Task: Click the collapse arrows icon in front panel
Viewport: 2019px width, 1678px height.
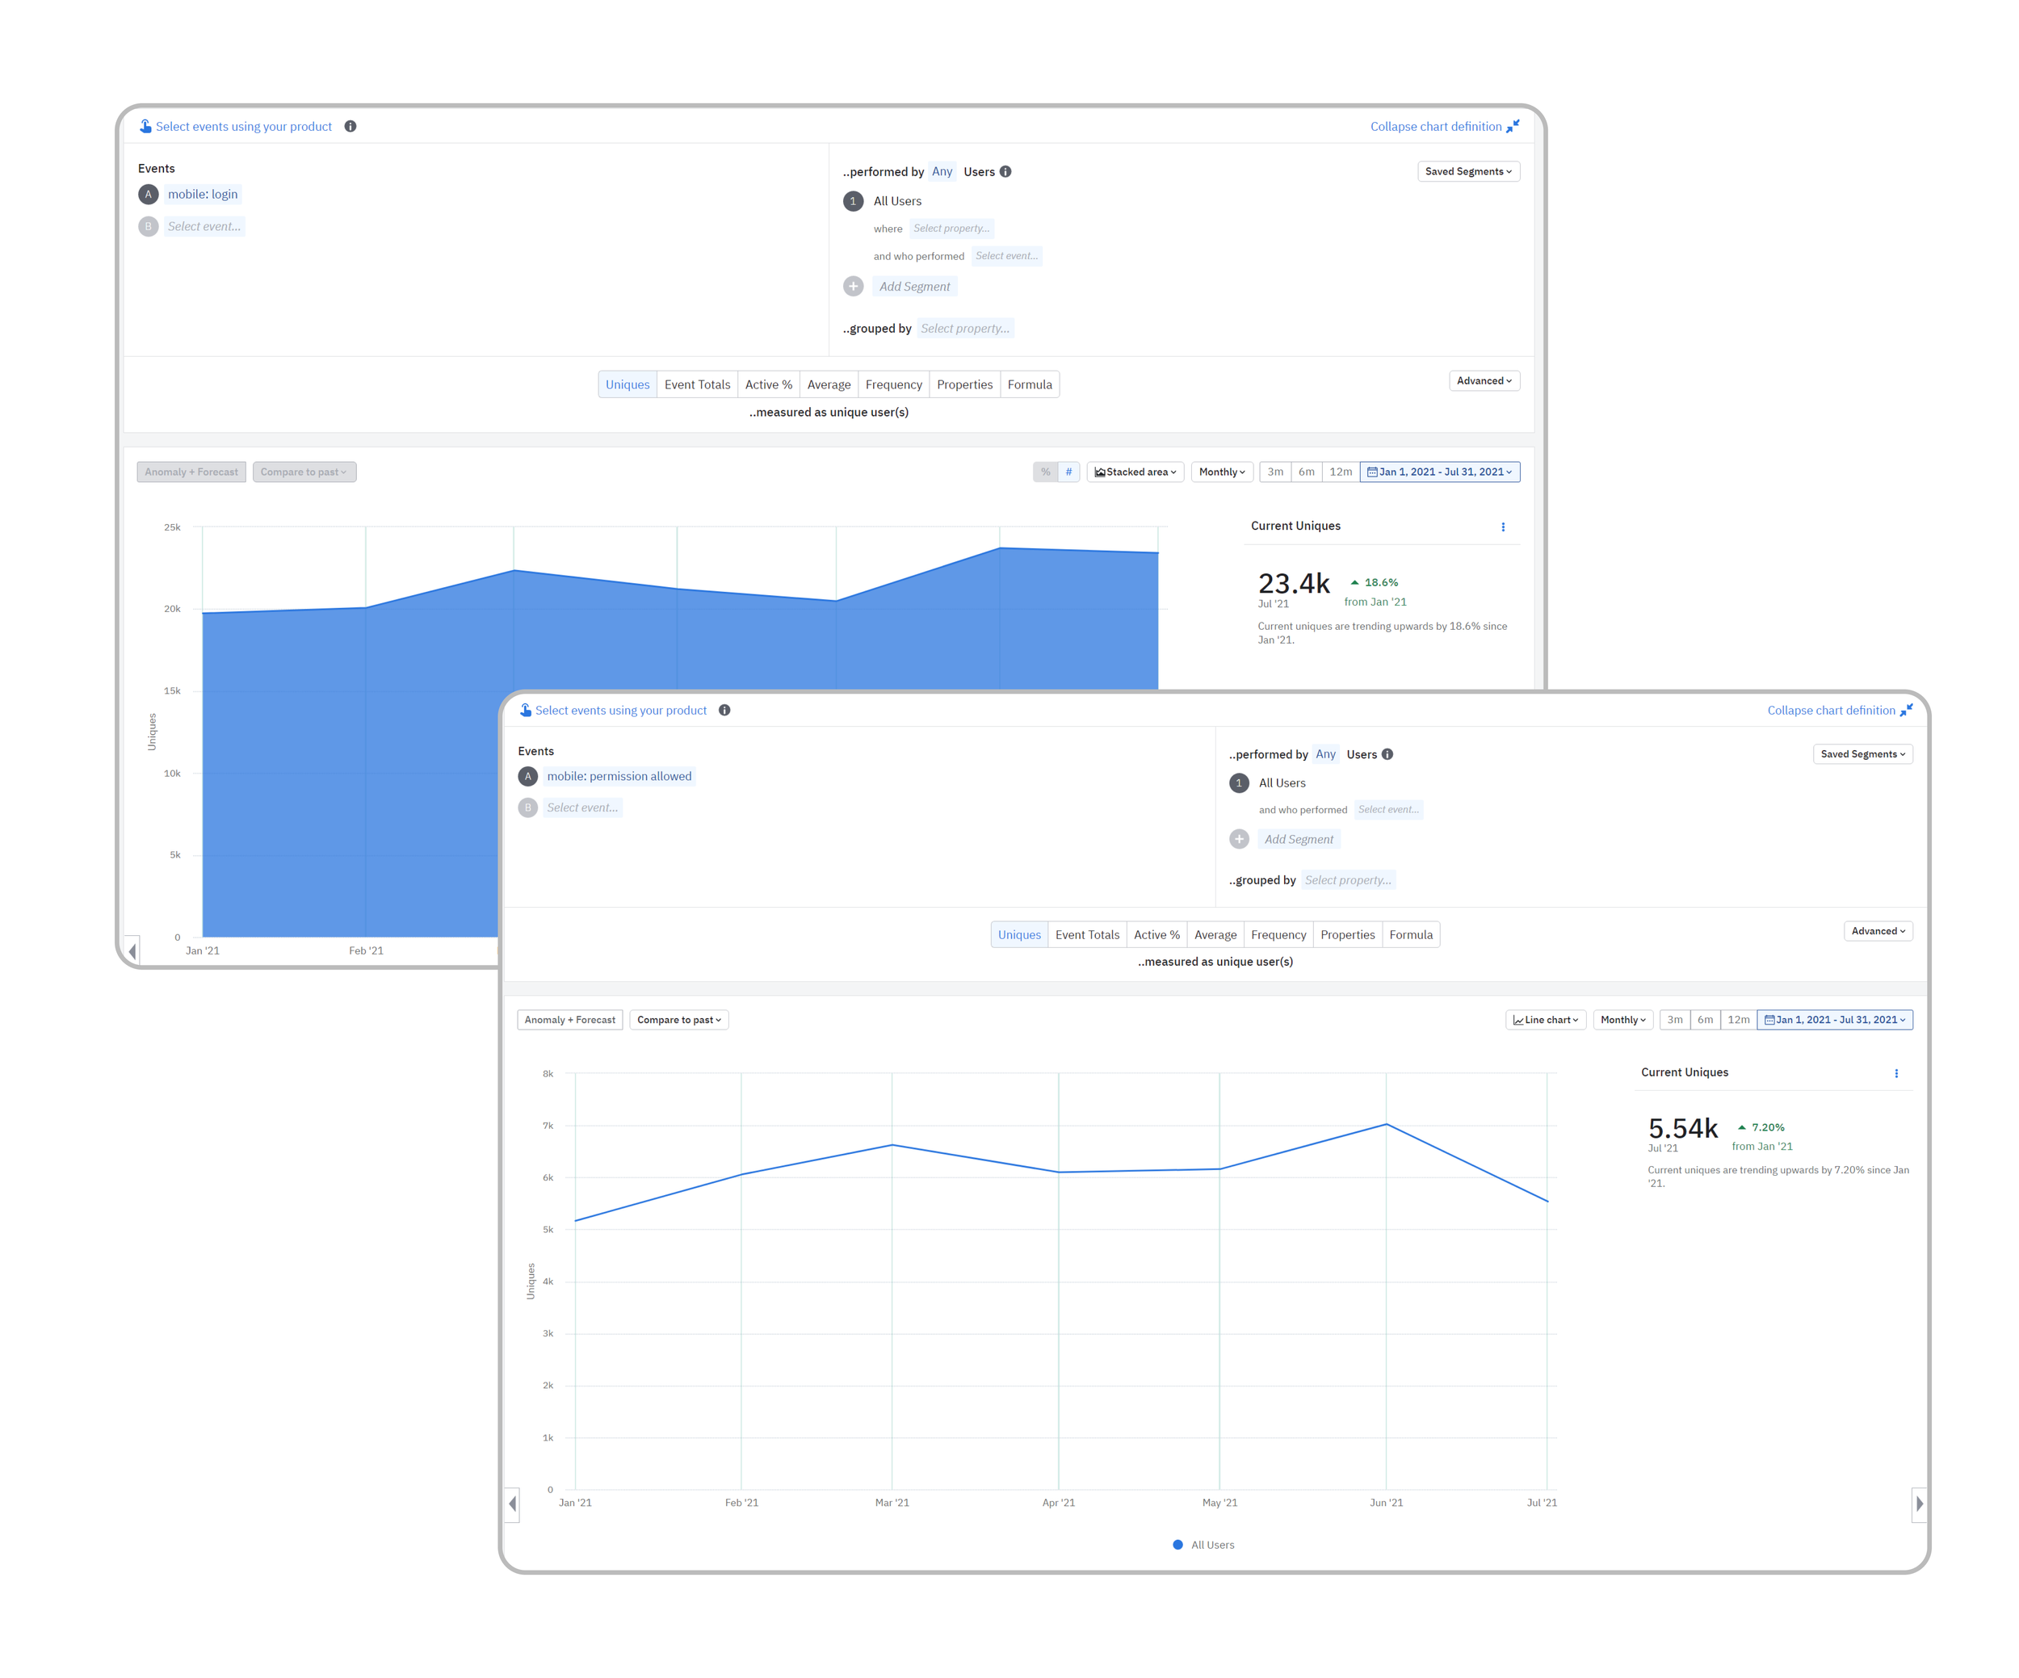Action: click(x=1907, y=711)
